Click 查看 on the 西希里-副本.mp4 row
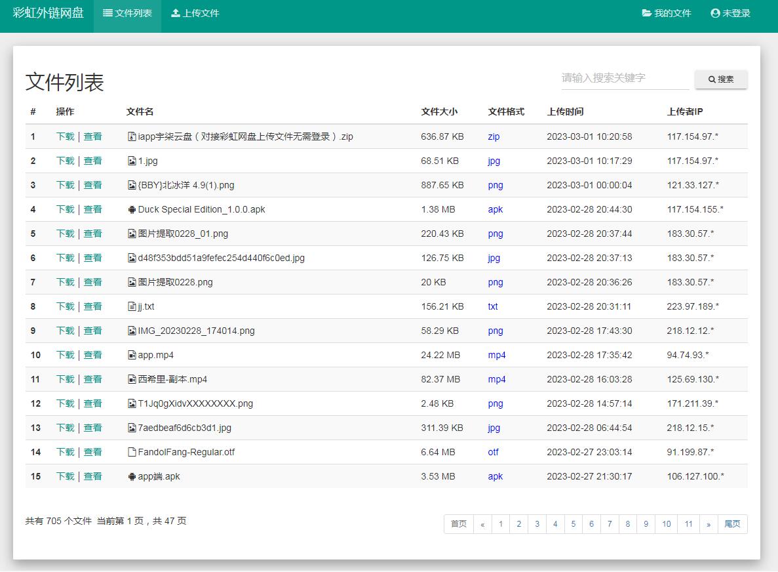 click(x=93, y=379)
